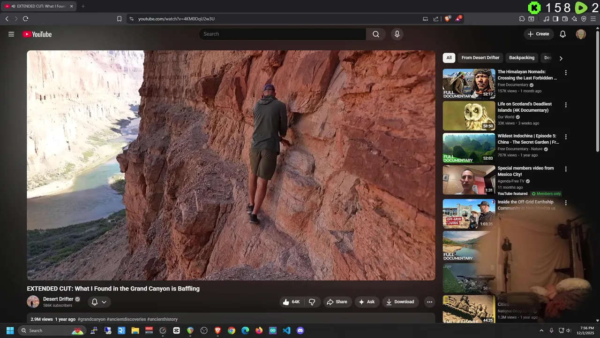Show more filter chips with arrow
The image size is (600, 338).
(x=561, y=58)
